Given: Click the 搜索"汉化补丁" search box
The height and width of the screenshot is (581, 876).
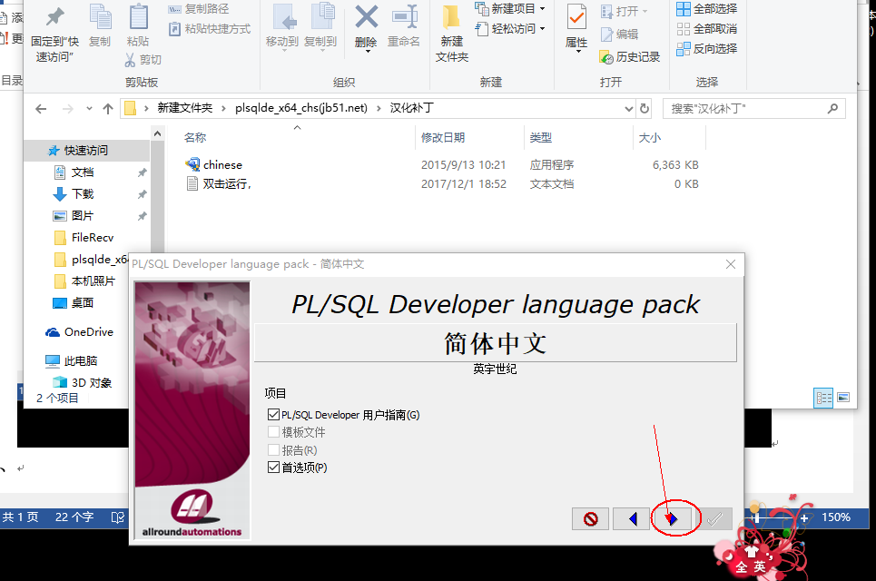Looking at the screenshot, I should pos(753,108).
